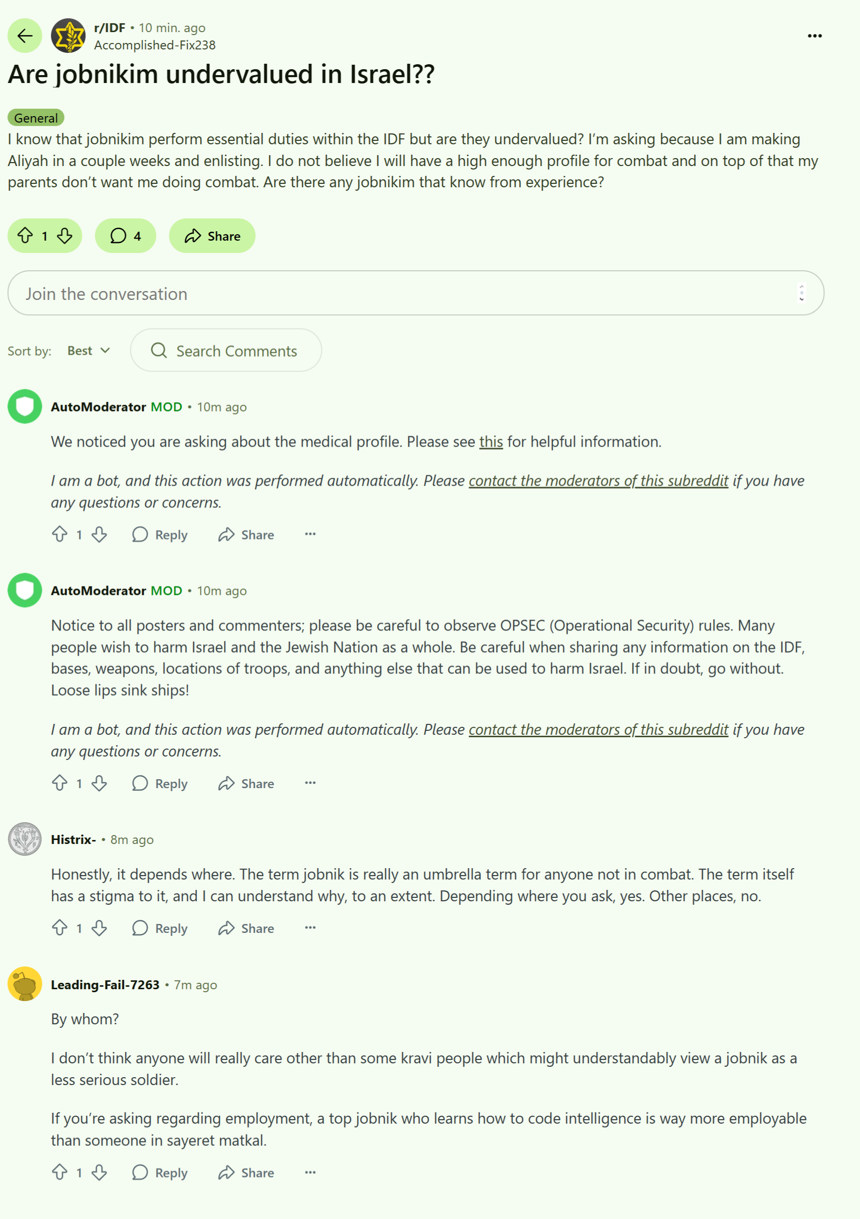This screenshot has width=860, height=1219.
Task: Open the post's 4 comments button
Action: [x=125, y=236]
